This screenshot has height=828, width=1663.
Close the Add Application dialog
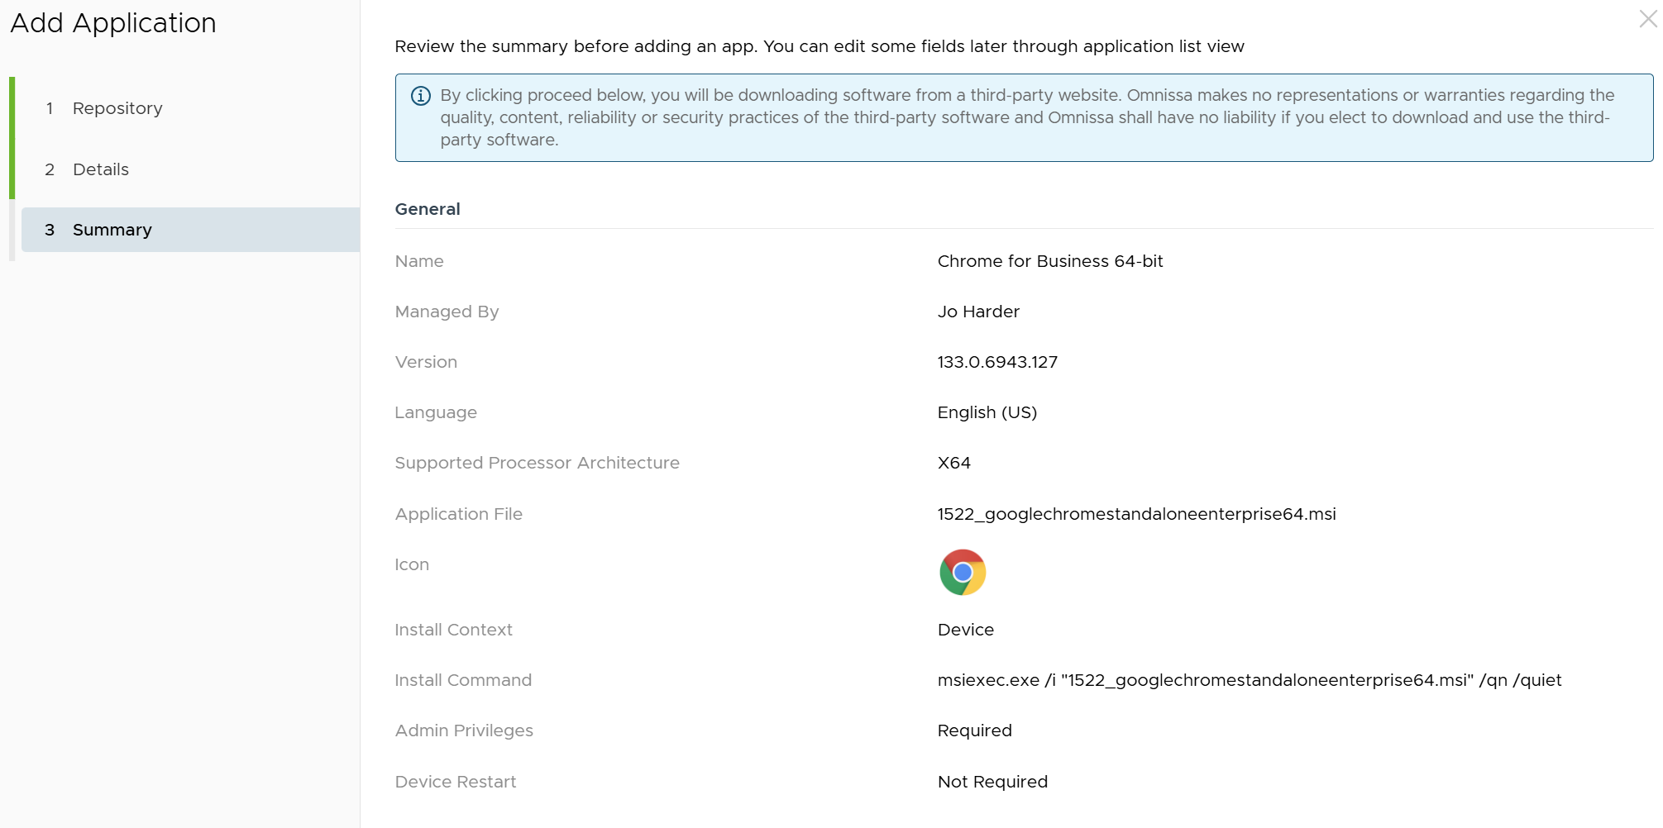tap(1646, 19)
